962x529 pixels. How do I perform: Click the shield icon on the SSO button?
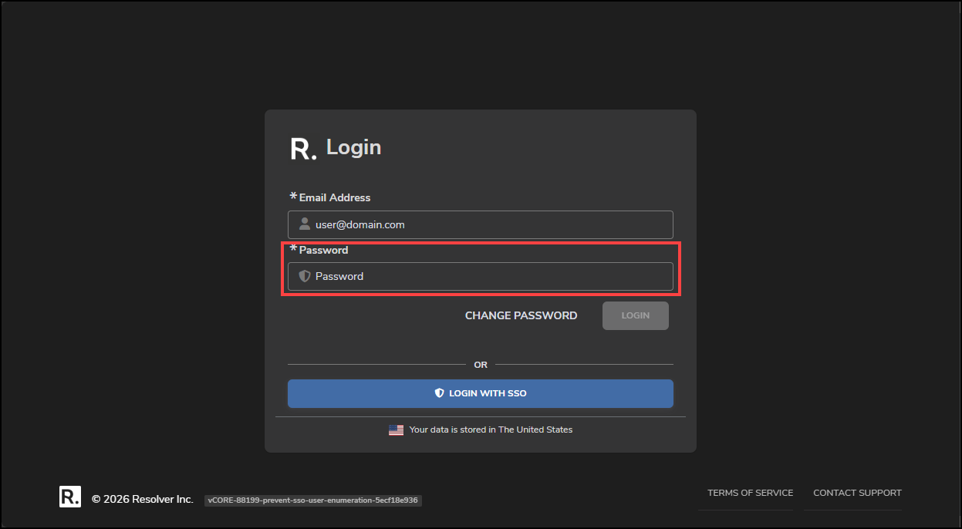click(439, 393)
